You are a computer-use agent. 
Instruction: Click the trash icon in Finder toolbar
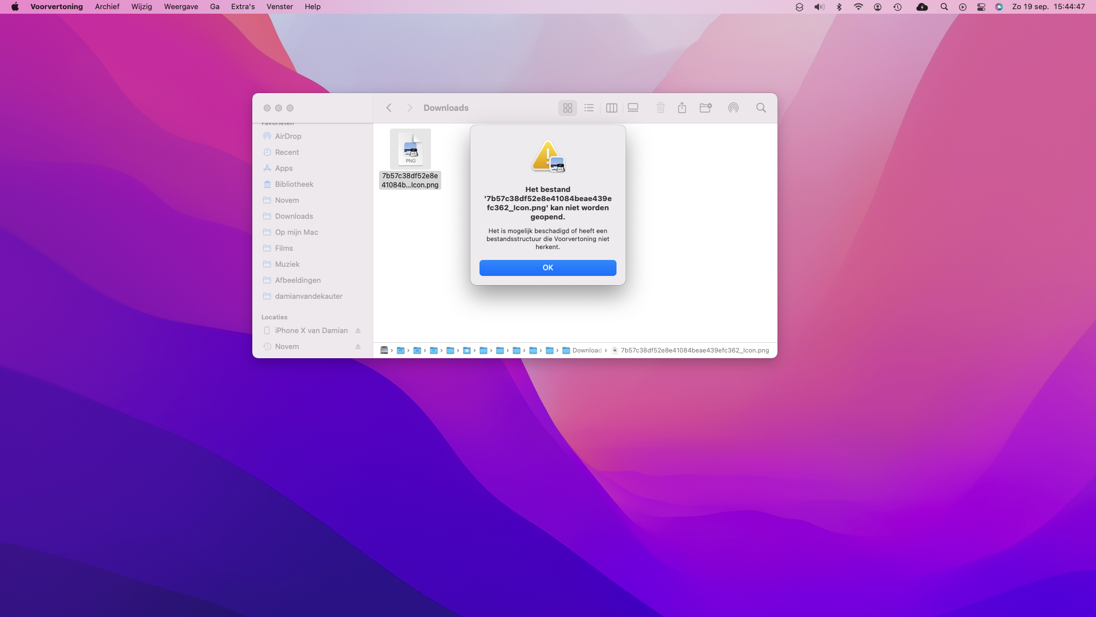click(x=660, y=108)
